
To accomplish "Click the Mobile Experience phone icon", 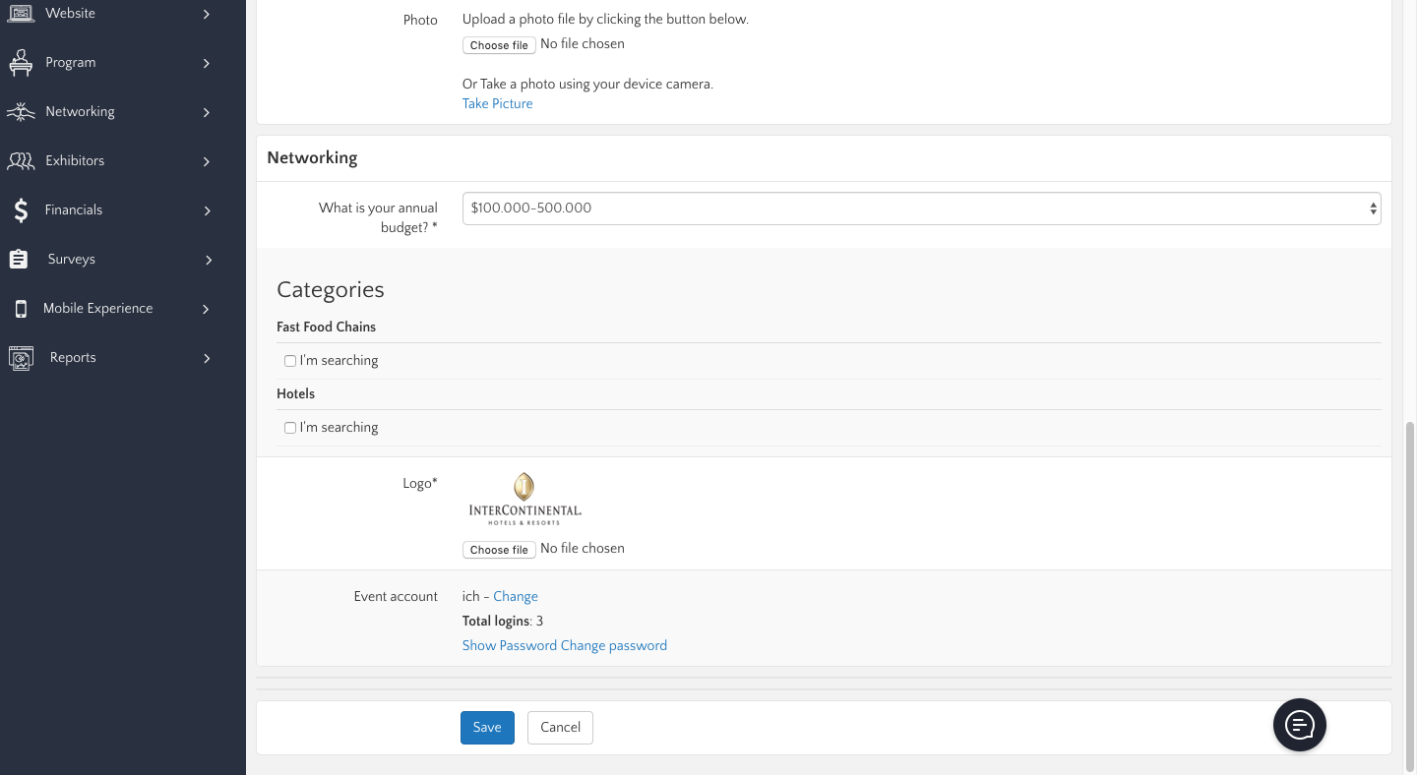I will click(21, 309).
